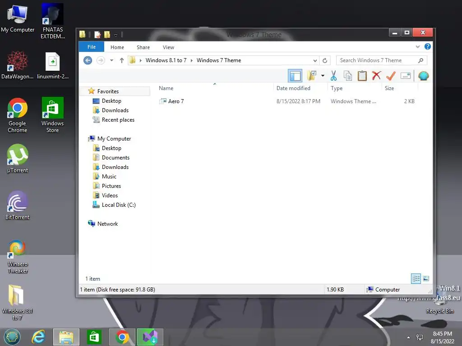The image size is (462, 346).
Task: Open Documents under My Computer
Action: click(115, 158)
